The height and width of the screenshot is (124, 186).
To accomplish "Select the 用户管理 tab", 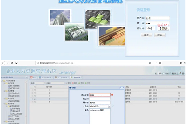I will tap(76, 77).
